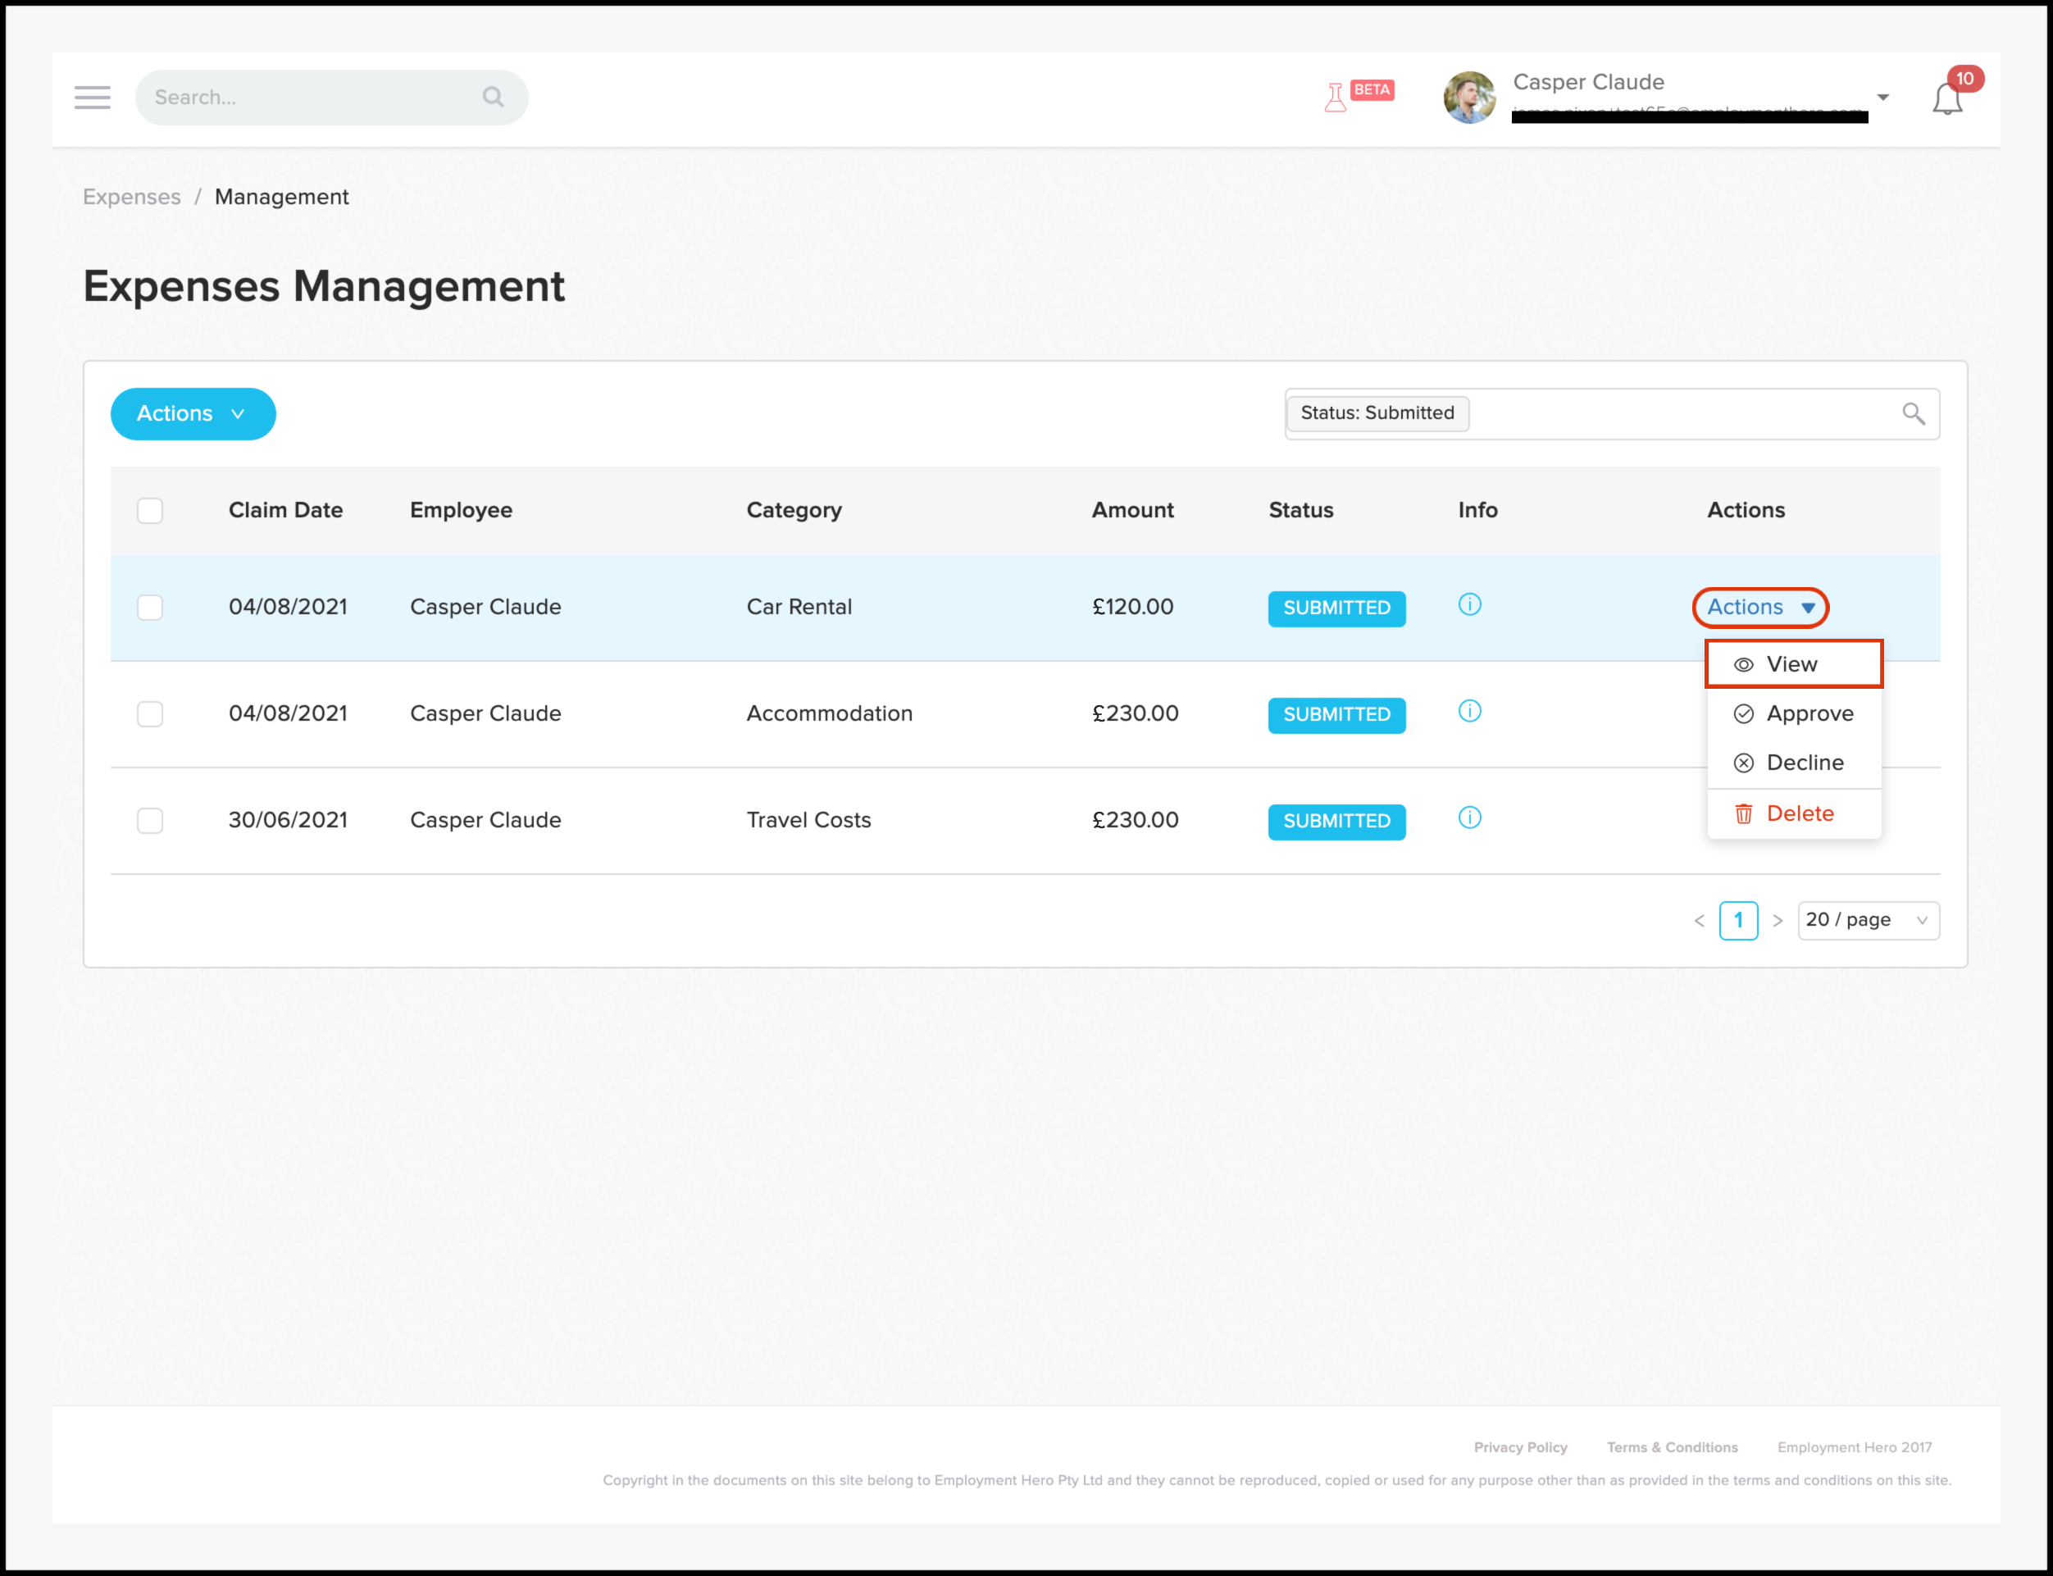Open the hamburger navigation menu
Screen dimensions: 2053x1576
click(x=92, y=98)
